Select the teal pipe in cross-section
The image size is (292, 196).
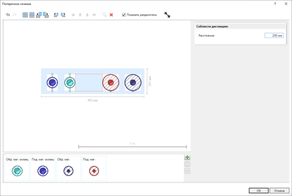click(70, 82)
